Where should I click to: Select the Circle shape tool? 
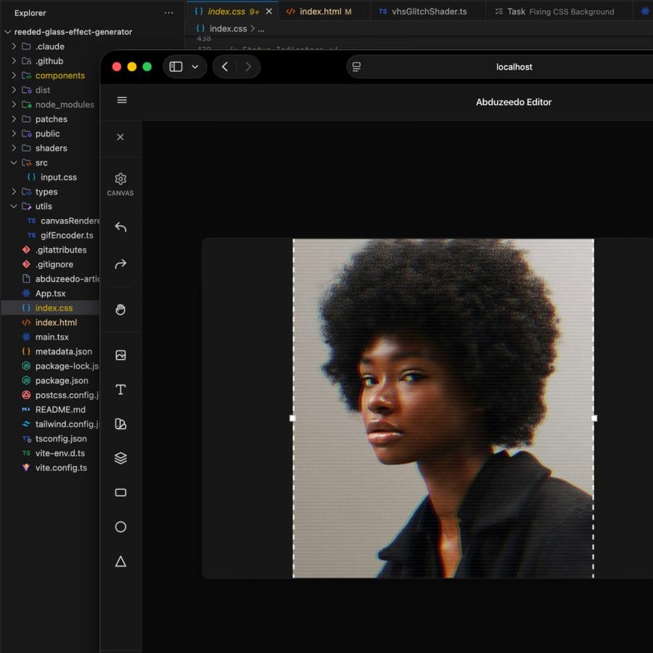pyautogui.click(x=120, y=527)
